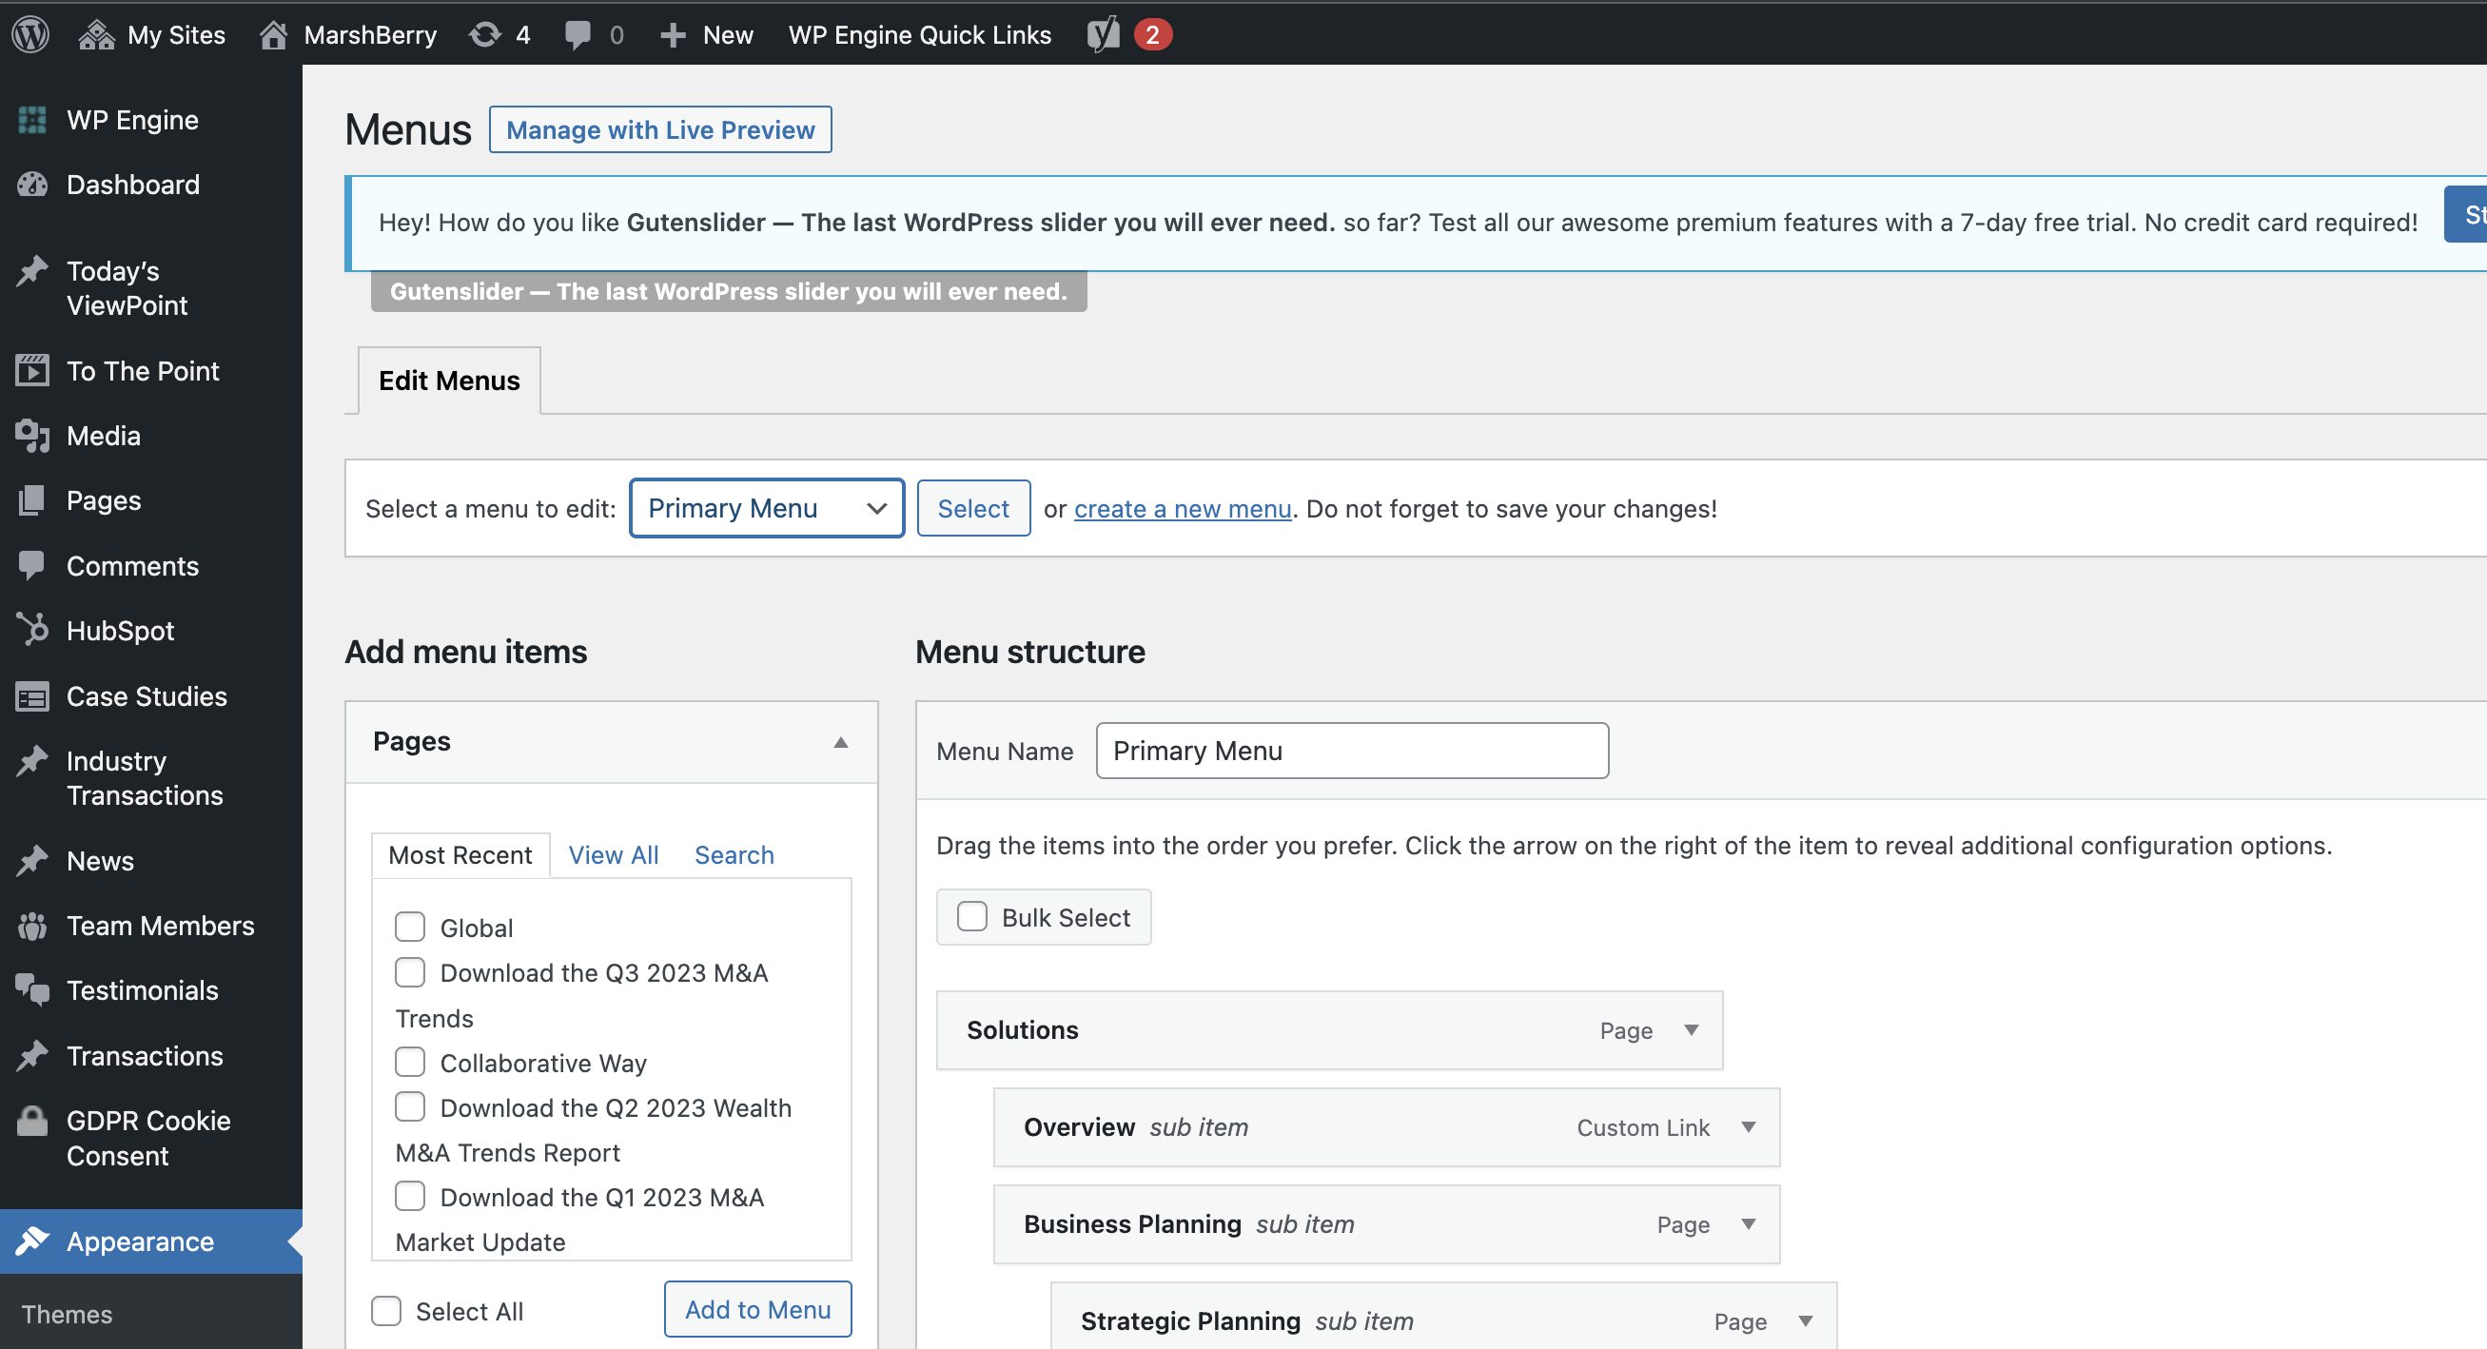The width and height of the screenshot is (2487, 1349).
Task: Click the Solutions menu item bar
Action: point(1329,1030)
